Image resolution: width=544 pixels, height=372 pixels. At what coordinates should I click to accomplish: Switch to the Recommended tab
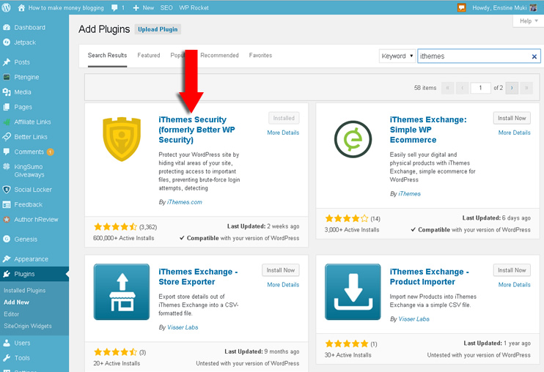pos(219,56)
